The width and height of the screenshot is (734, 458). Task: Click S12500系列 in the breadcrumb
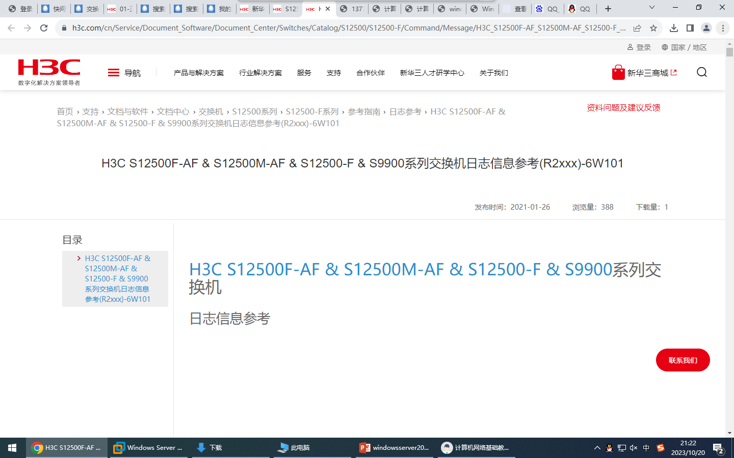255,111
